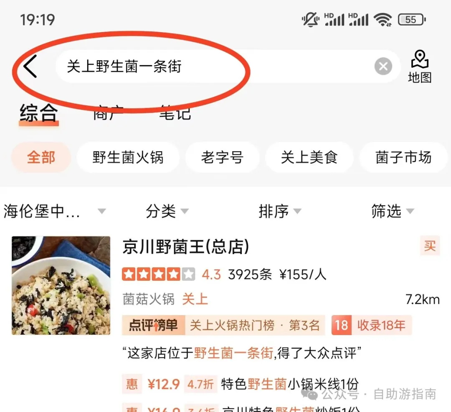Tap the 买 purchase badge

click(430, 246)
